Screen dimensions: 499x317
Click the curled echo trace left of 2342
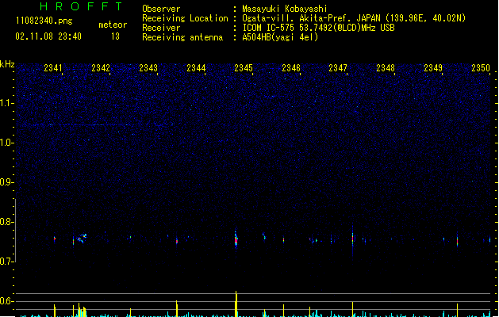point(82,239)
